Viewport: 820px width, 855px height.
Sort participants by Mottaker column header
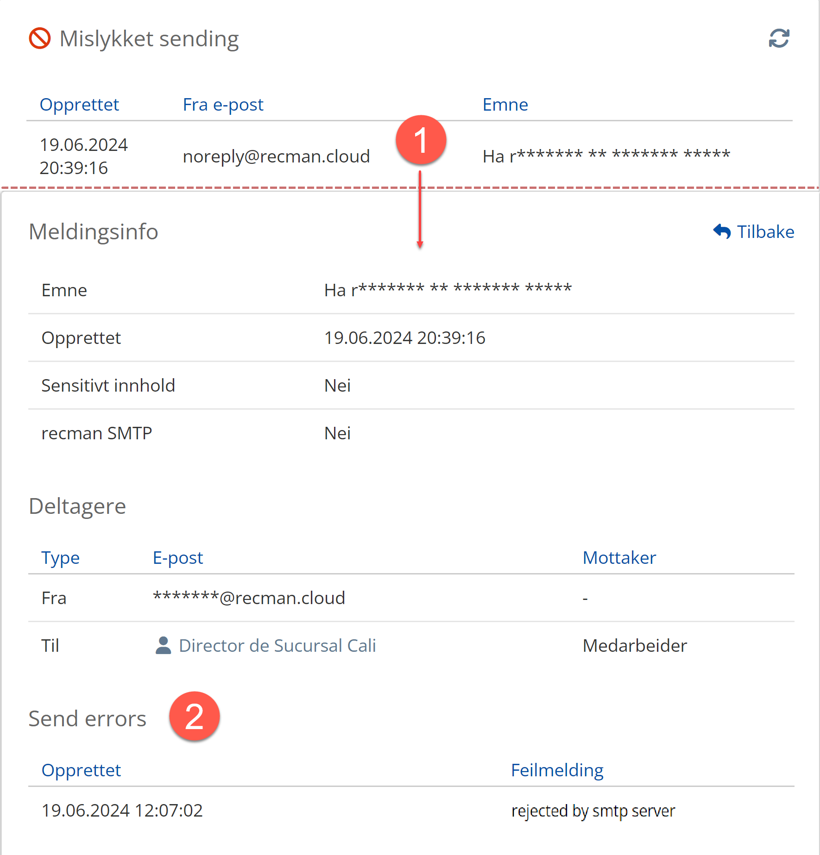(x=619, y=558)
